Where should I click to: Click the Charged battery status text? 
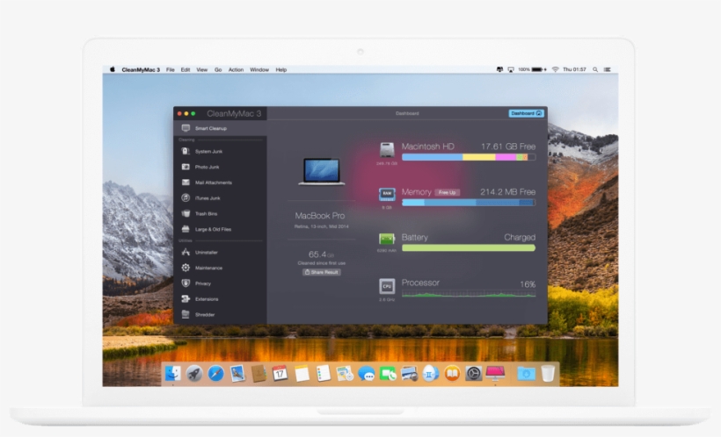pyautogui.click(x=520, y=237)
